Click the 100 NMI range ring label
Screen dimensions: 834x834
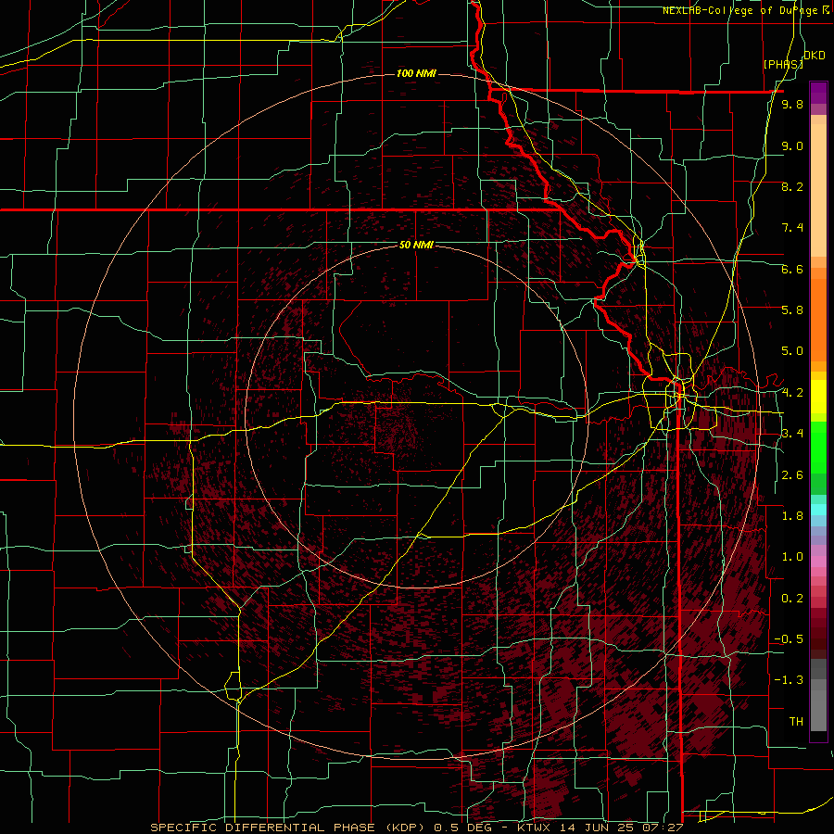tap(416, 73)
